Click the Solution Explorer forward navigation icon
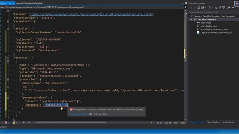 pos(195,7)
